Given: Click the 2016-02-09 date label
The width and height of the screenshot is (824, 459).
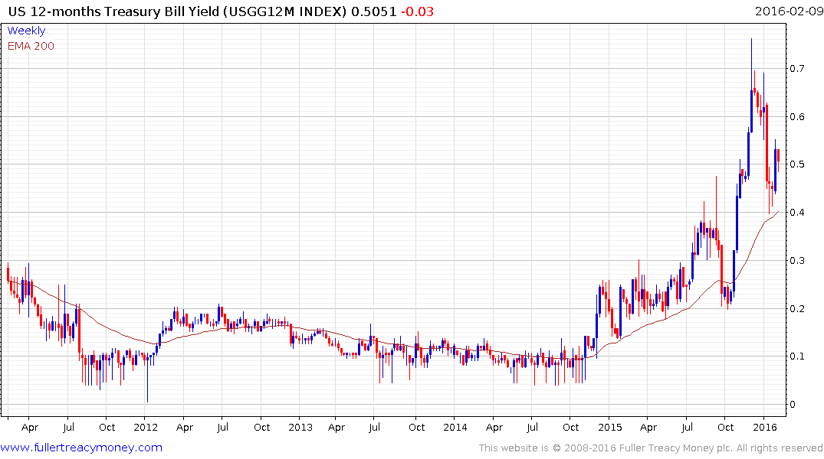Looking at the screenshot, I should [x=788, y=11].
